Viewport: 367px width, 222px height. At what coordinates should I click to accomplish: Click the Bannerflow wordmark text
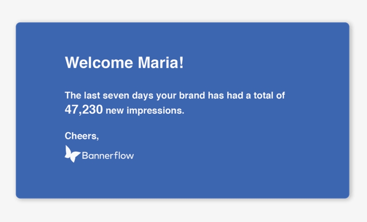coord(108,156)
